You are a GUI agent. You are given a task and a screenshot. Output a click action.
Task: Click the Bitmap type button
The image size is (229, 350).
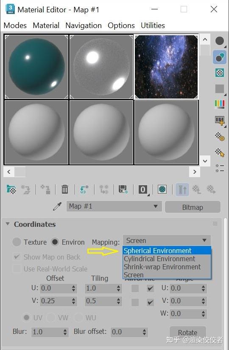click(193, 207)
